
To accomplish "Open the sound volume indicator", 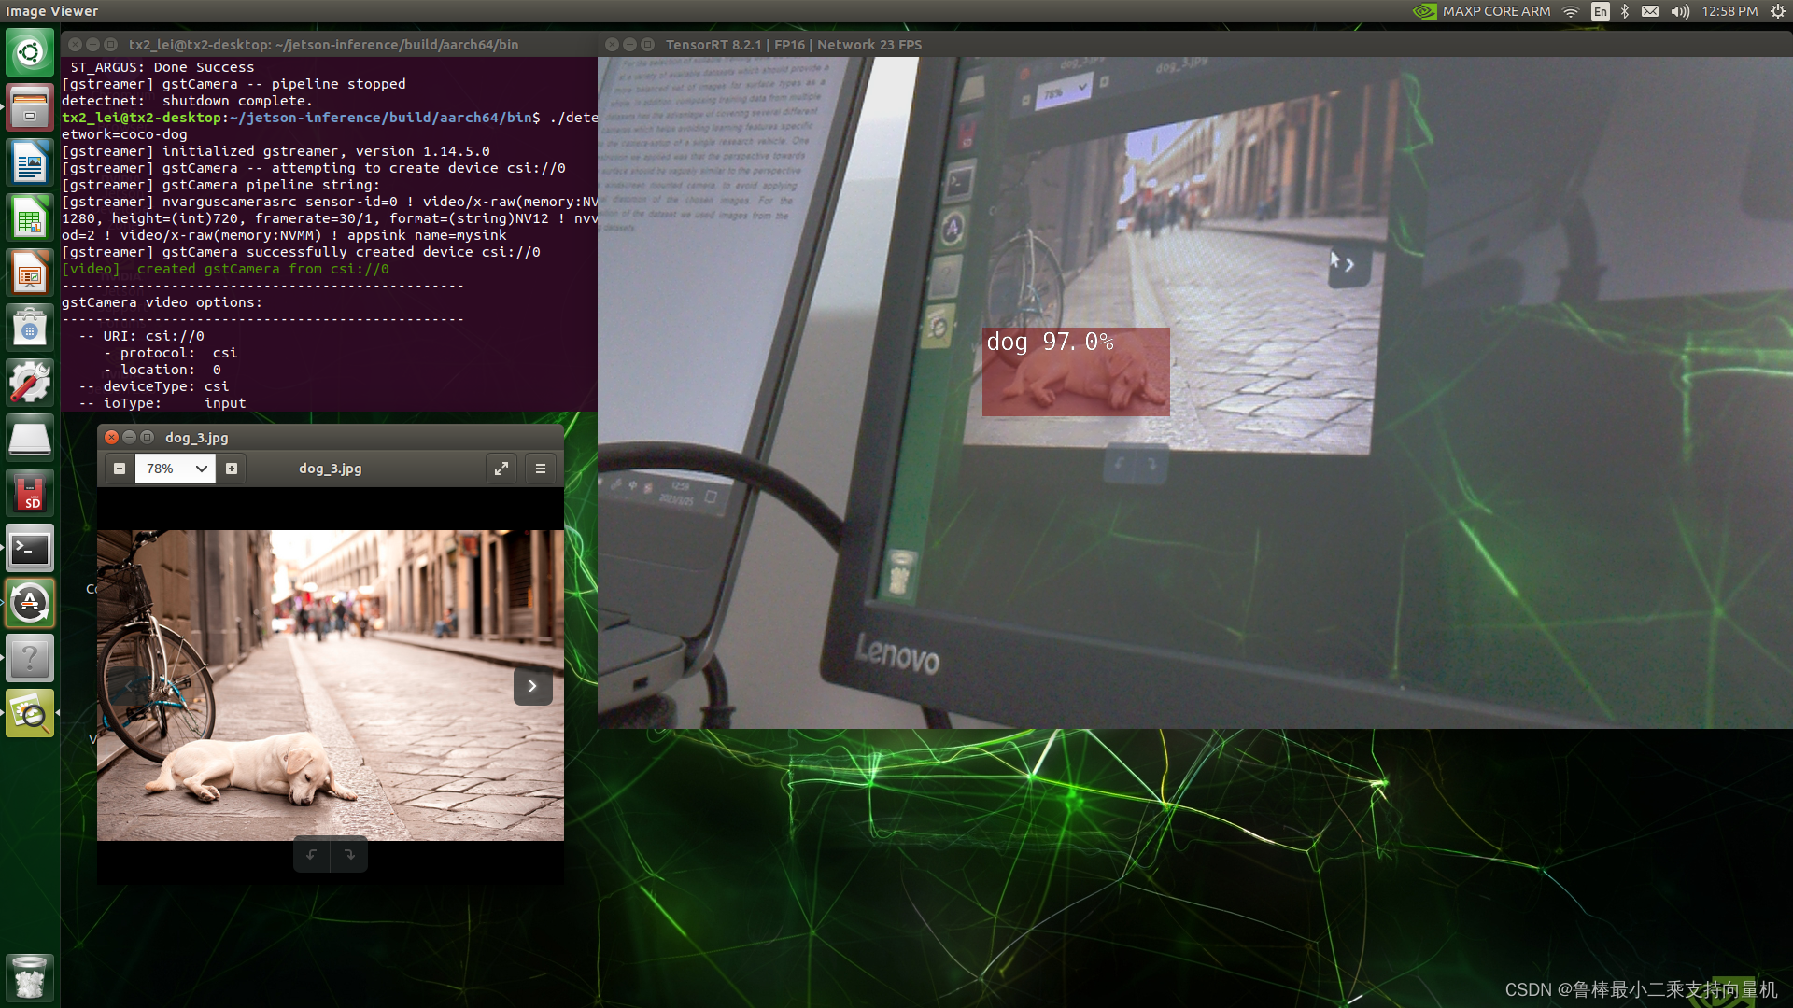I will point(1680,11).
